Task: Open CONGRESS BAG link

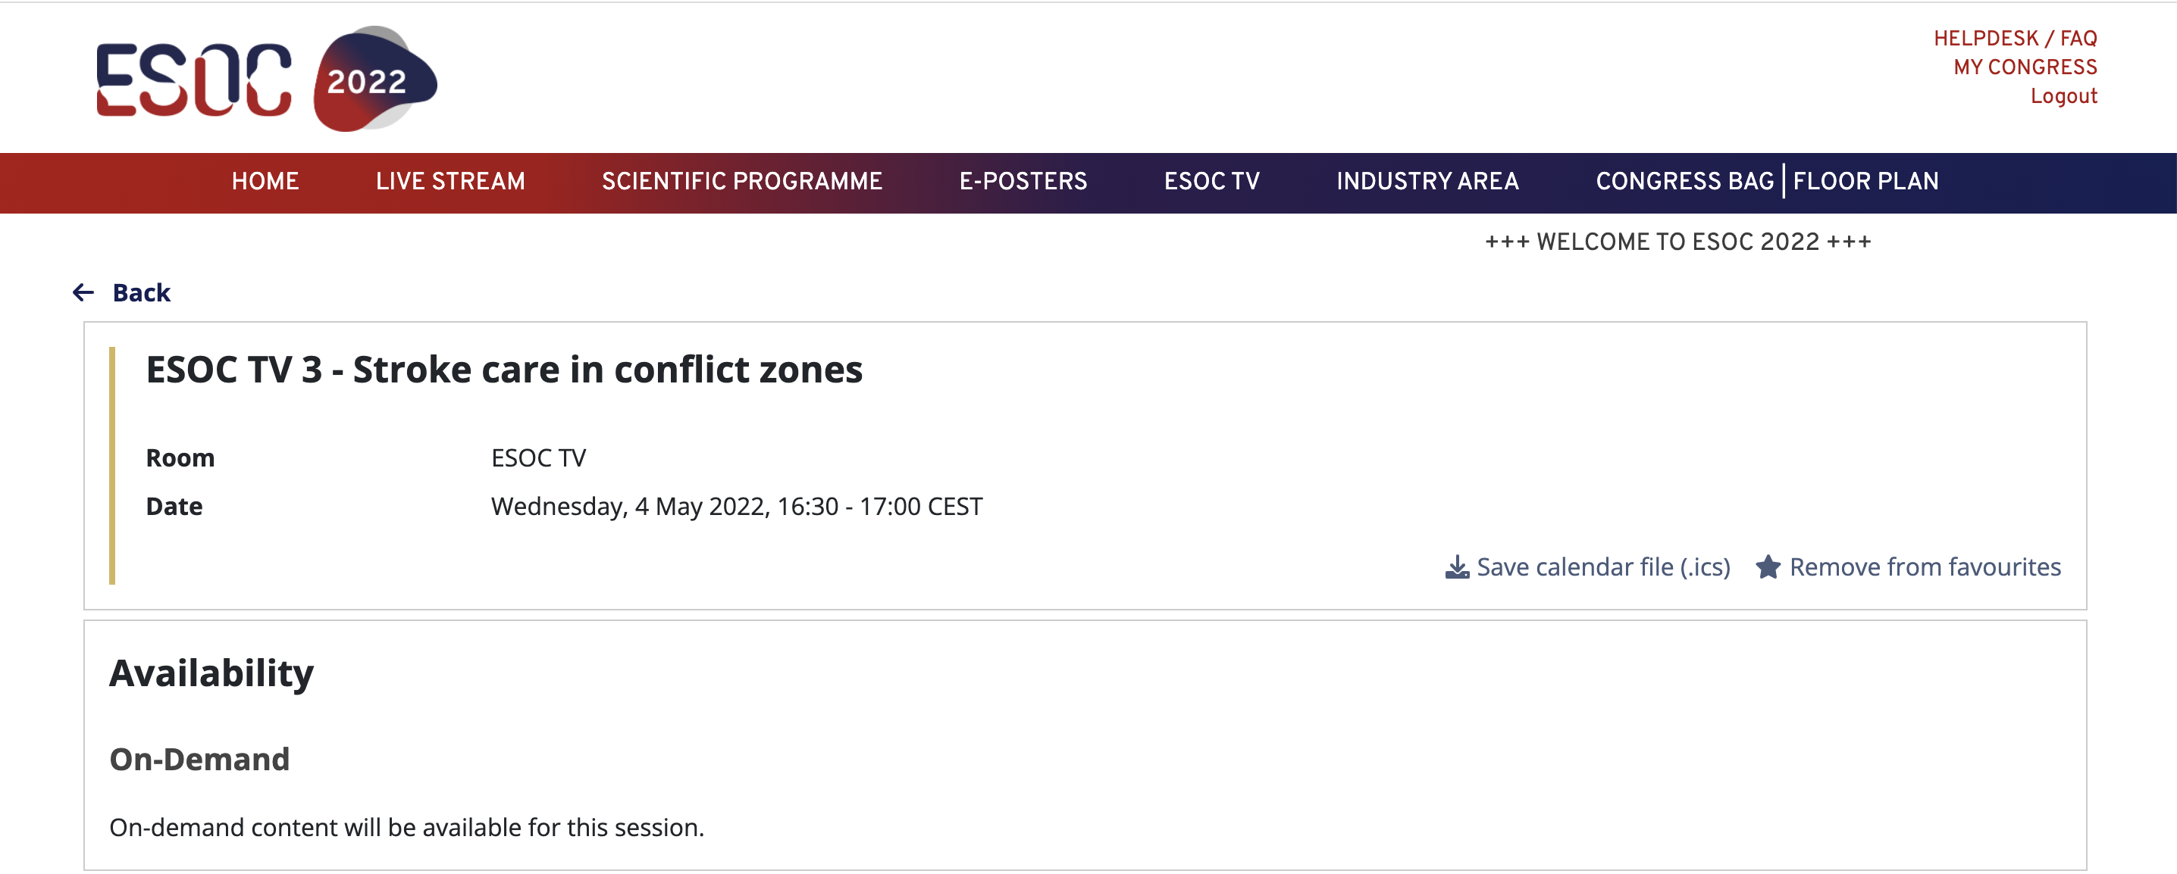Action: [1684, 181]
